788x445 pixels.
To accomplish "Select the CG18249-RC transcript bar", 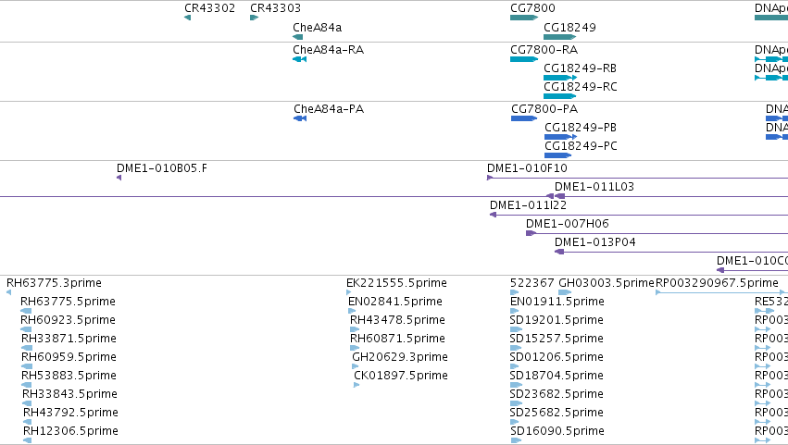I will coord(560,96).
